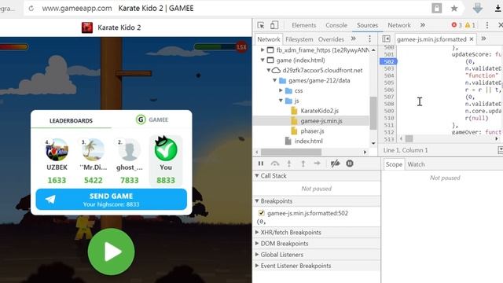Collapse the d29zfk7accxxr5.cloudfront.net domain node
Image resolution: width=503 pixels, height=283 pixels.
269,70
